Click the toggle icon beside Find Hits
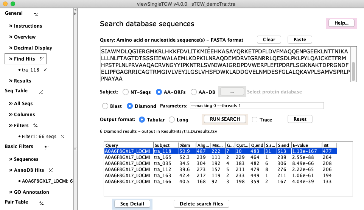 pos(42,59)
